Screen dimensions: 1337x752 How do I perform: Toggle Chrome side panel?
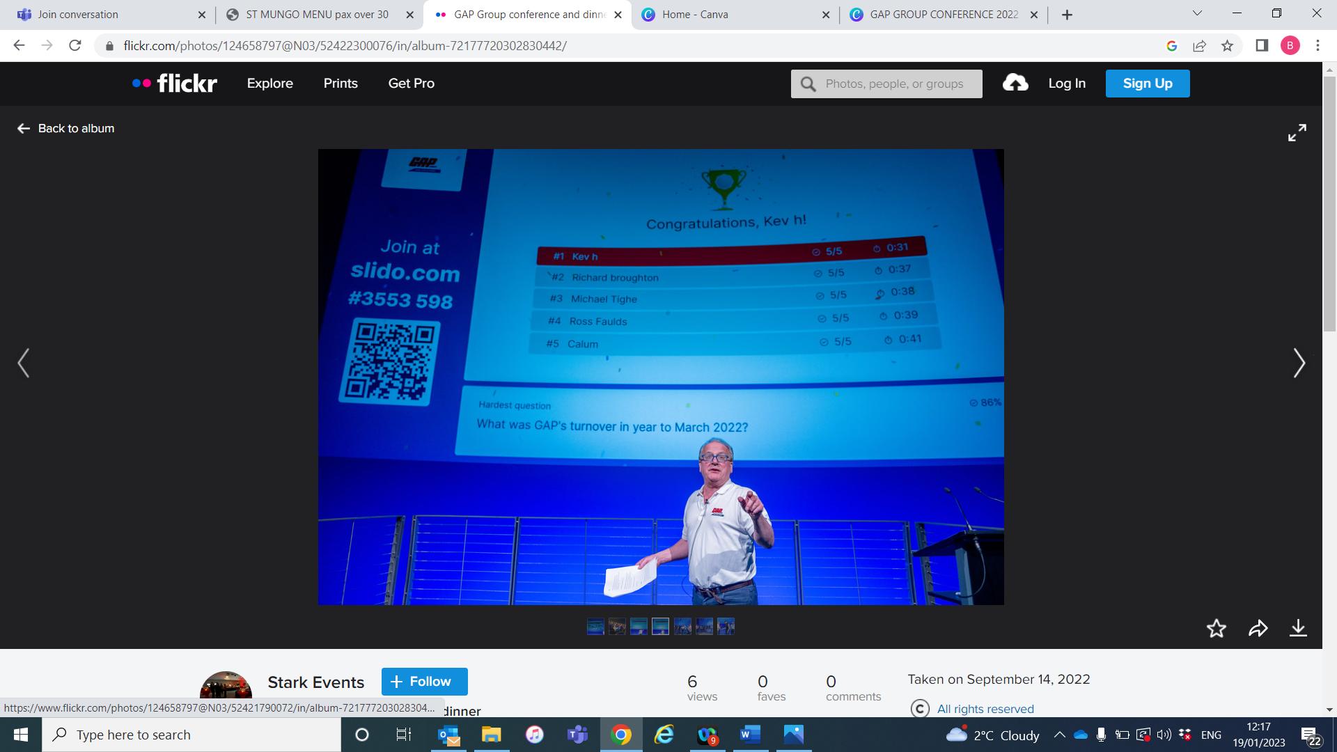(1261, 46)
